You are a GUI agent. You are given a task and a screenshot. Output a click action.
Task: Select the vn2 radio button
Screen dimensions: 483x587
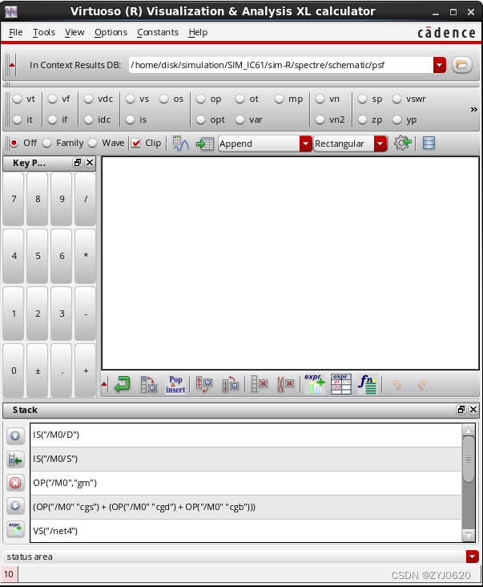click(x=320, y=119)
